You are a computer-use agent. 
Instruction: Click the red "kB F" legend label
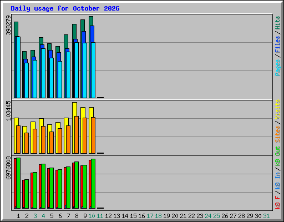[277, 203]
